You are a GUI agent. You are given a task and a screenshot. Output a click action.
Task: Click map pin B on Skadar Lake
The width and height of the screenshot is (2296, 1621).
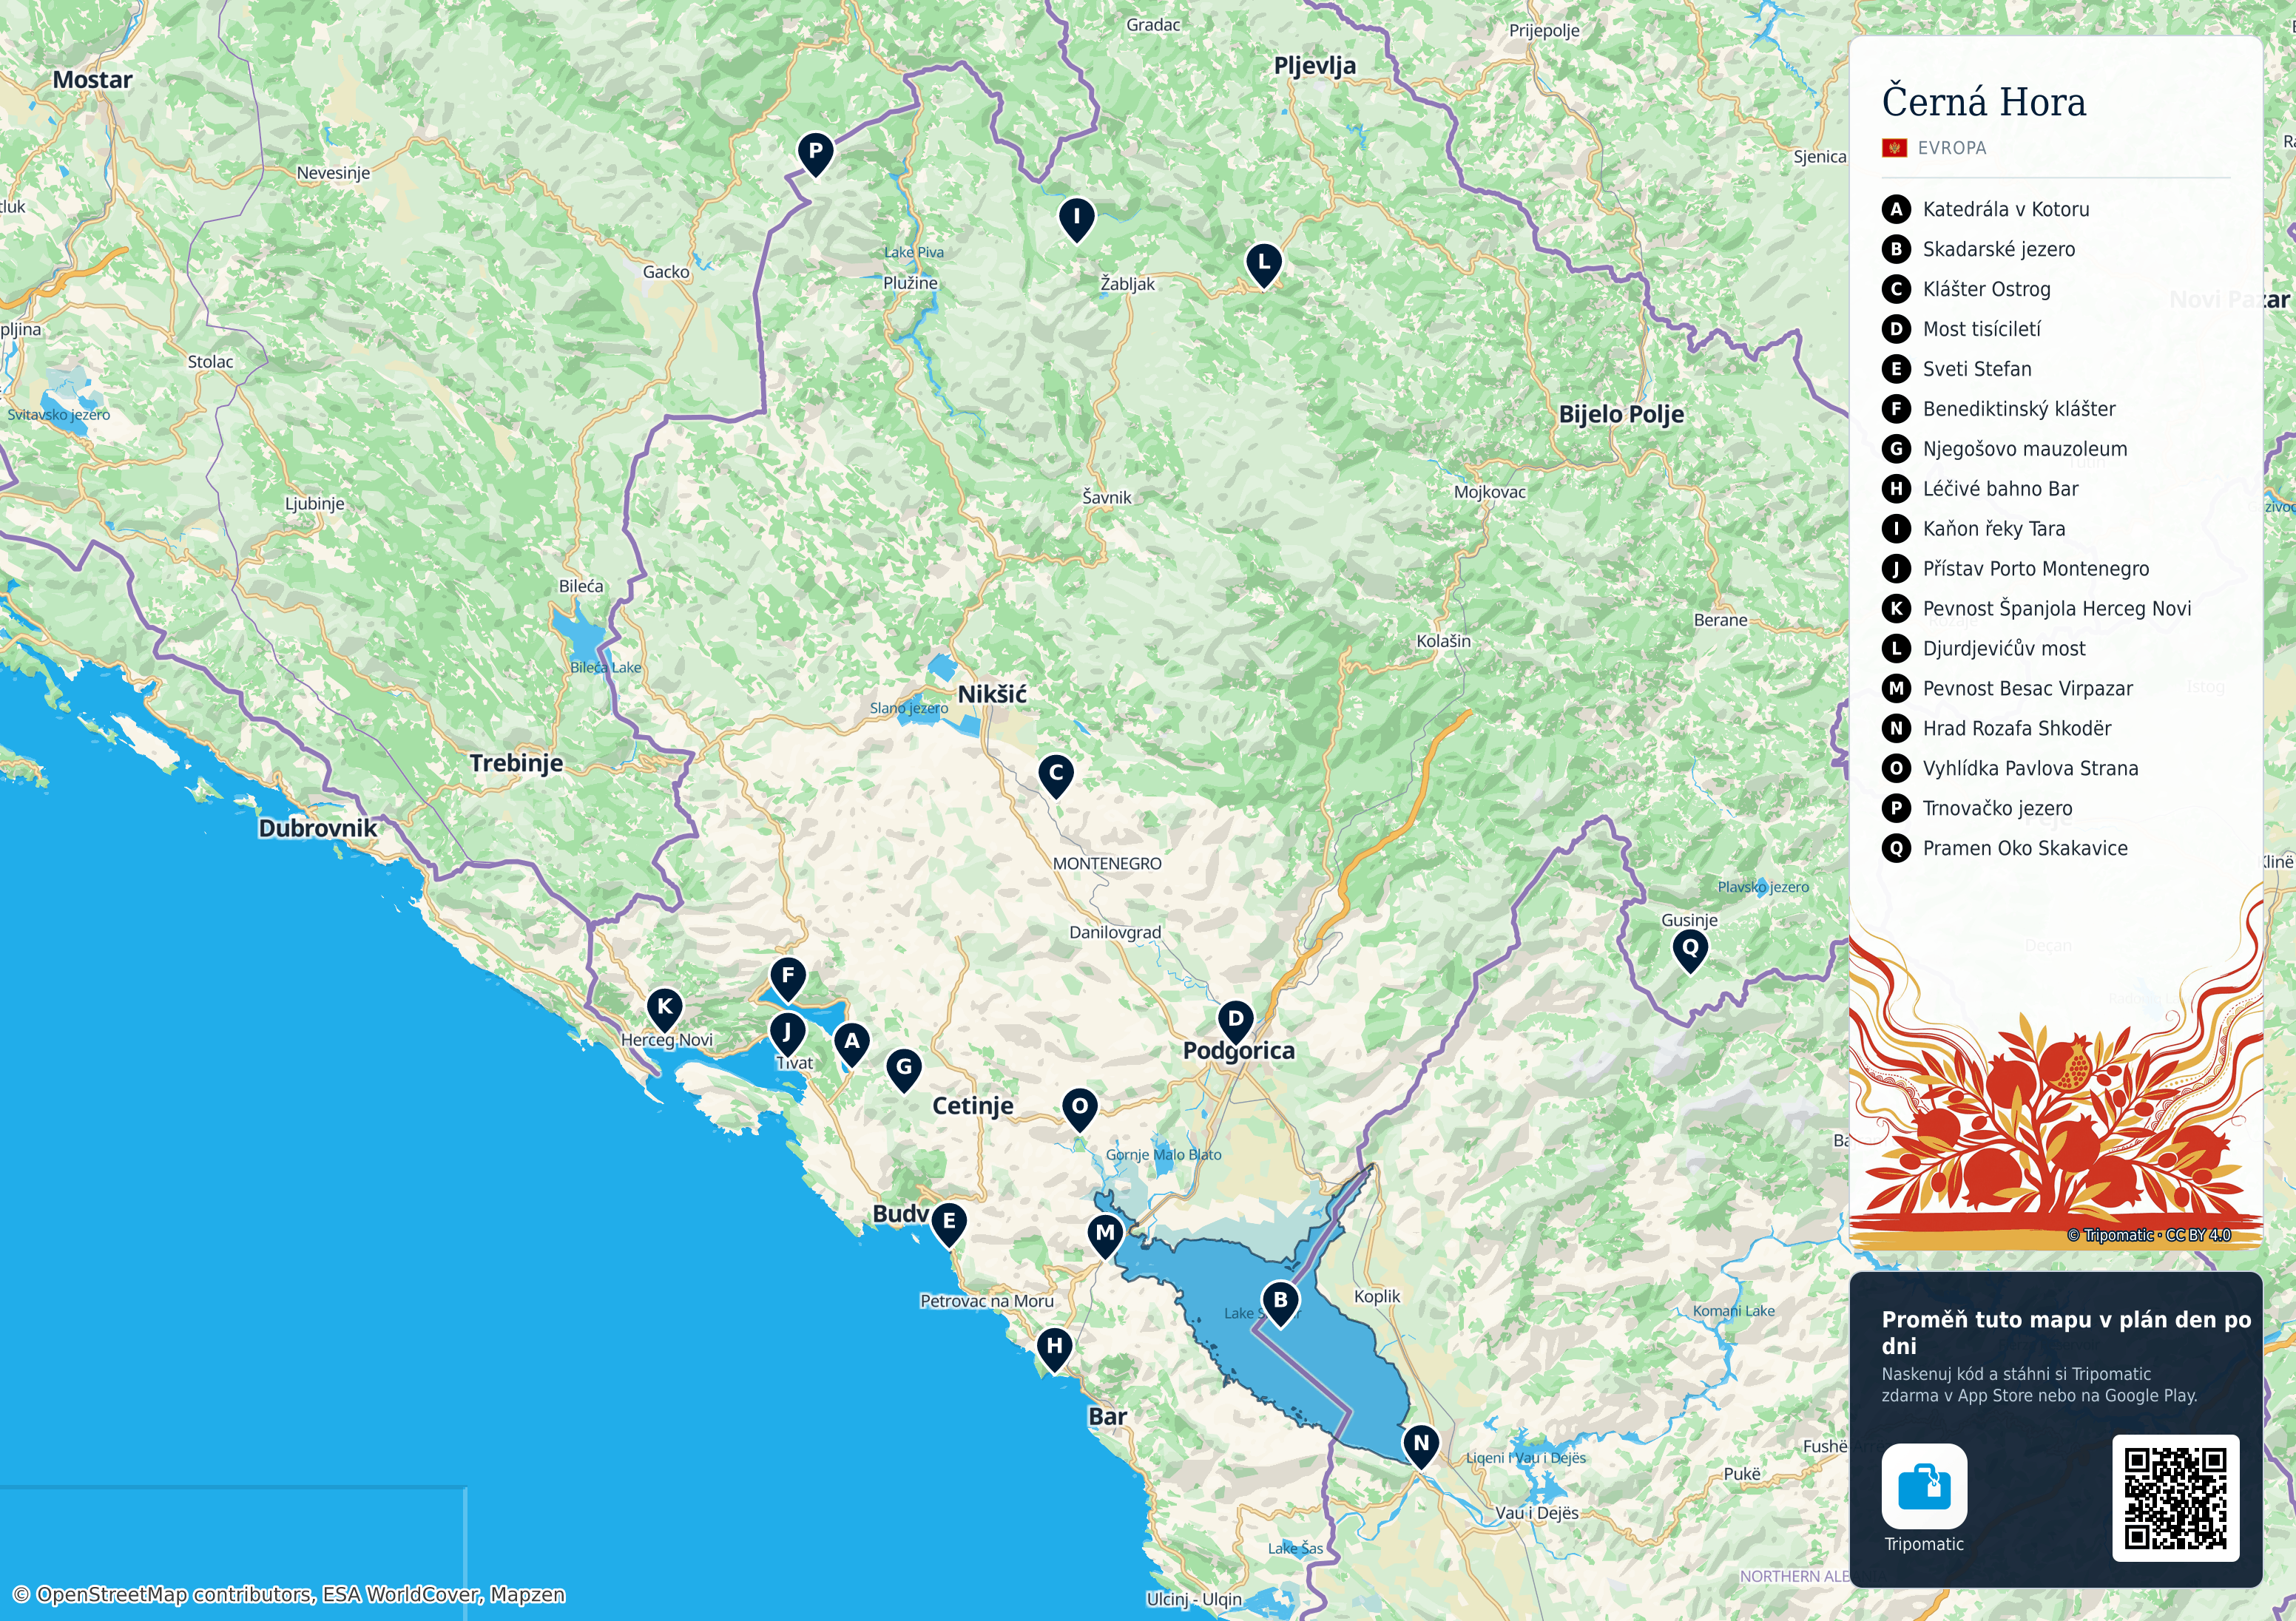[1280, 1302]
